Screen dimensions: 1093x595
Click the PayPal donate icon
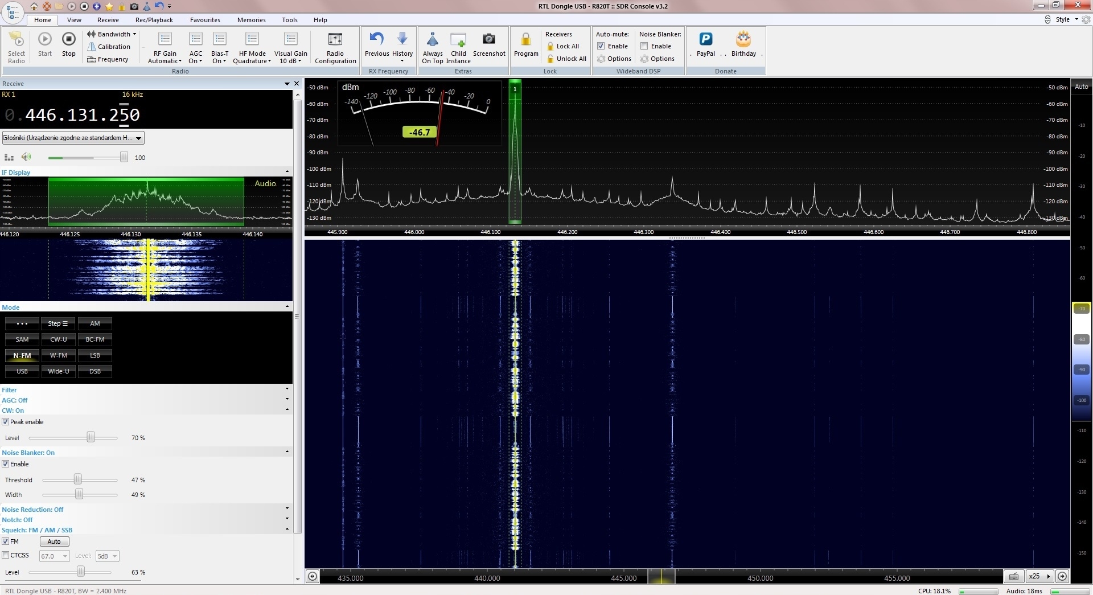coord(705,40)
